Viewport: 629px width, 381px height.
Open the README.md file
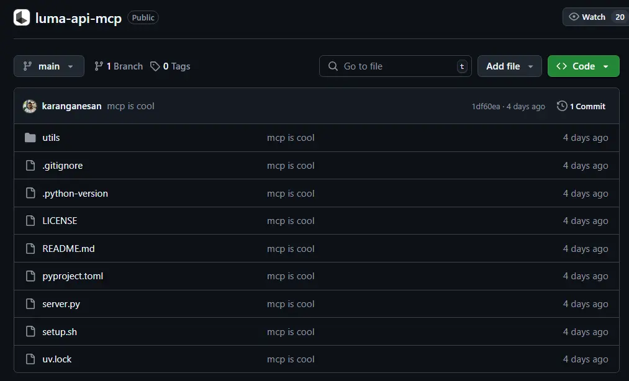tap(68, 249)
